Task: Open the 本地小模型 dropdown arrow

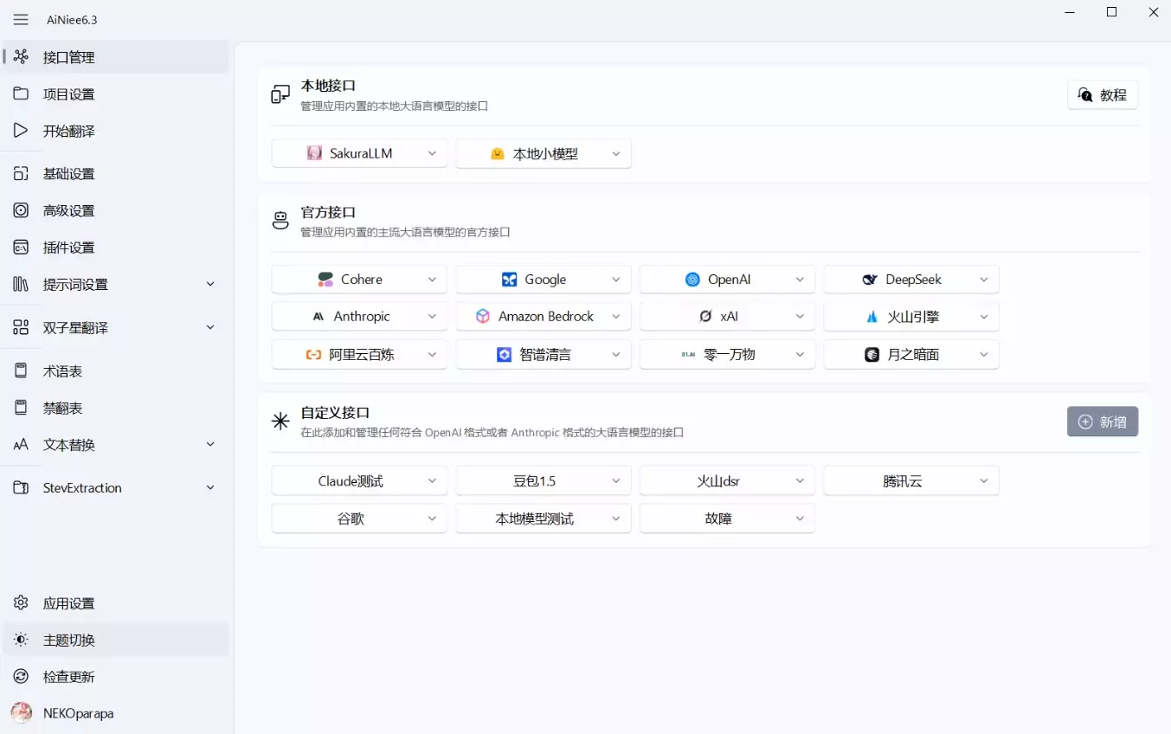Action: pos(616,154)
